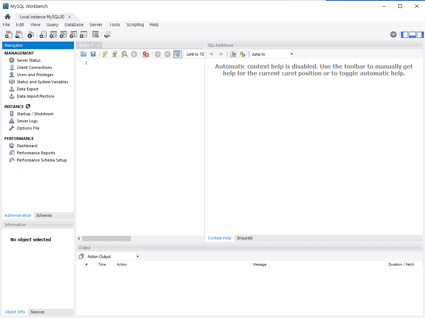Screen dimensions: 425x318
Task: Run EXPLAIN on the current statement
Action: tap(125, 54)
